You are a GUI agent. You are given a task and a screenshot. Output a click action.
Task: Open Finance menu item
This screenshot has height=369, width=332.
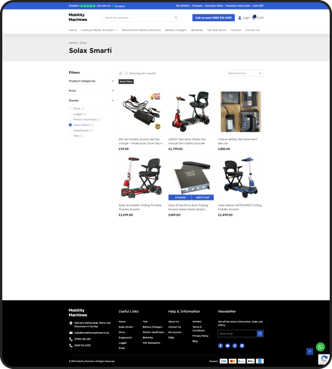(236, 30)
